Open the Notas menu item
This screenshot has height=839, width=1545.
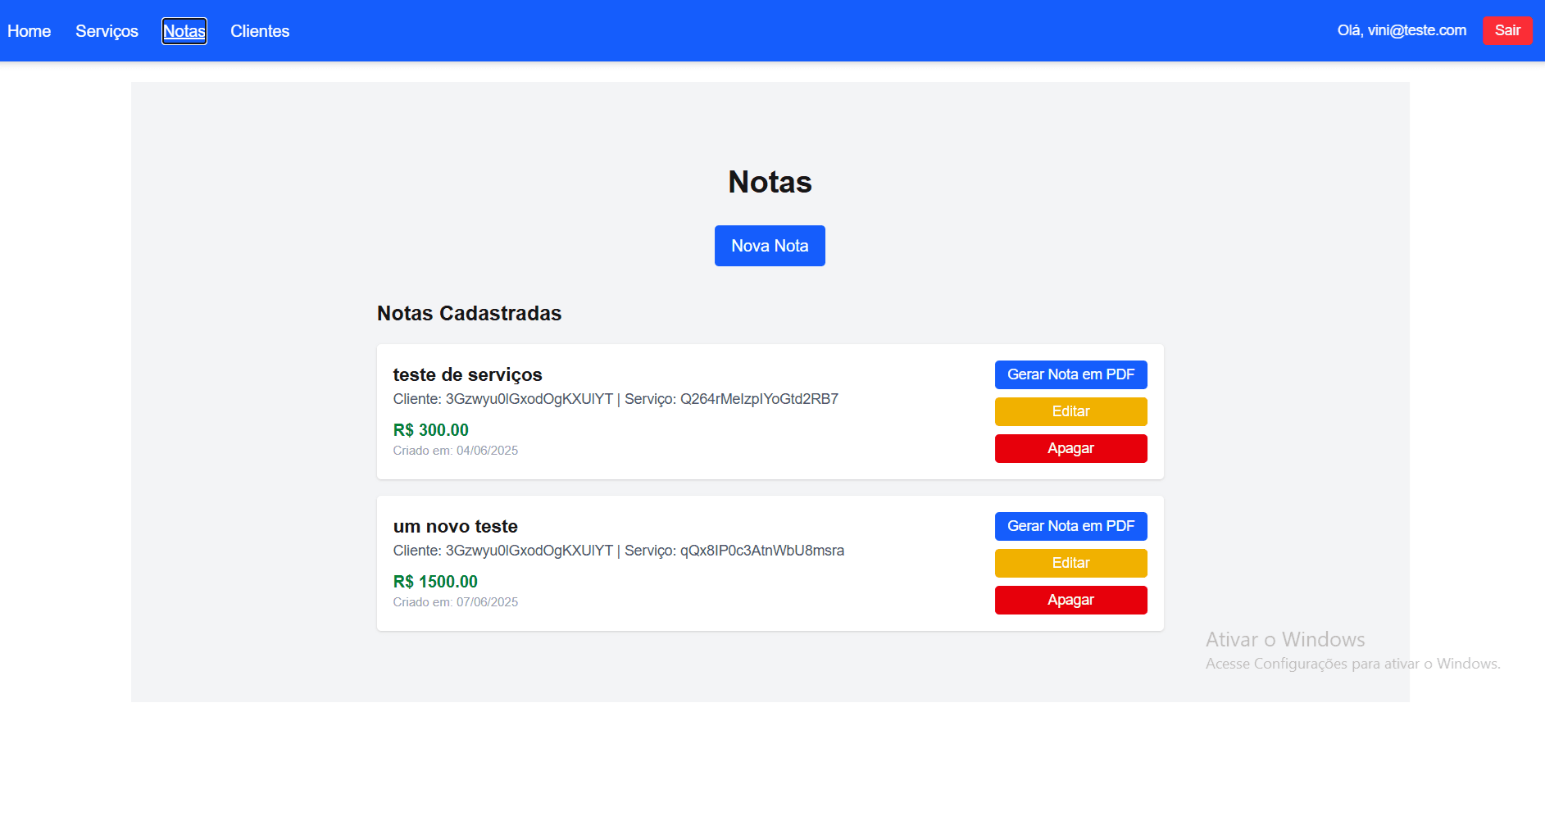[x=184, y=31]
